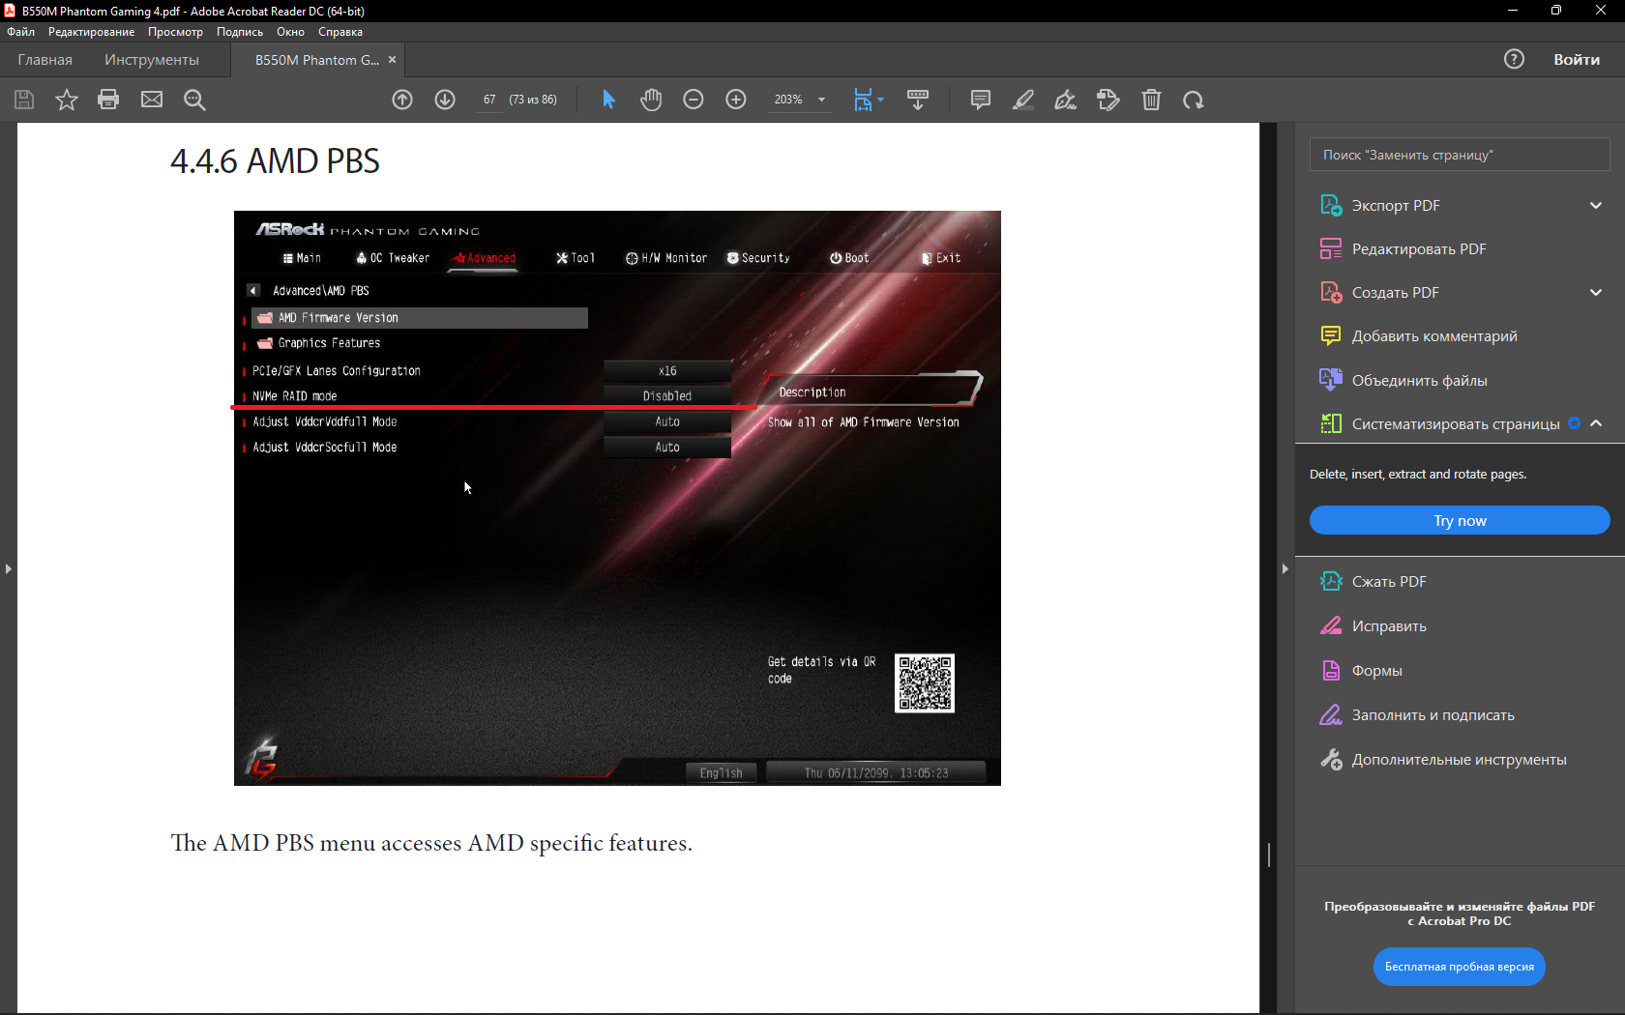Zoom in with the plus icon

[x=736, y=100]
